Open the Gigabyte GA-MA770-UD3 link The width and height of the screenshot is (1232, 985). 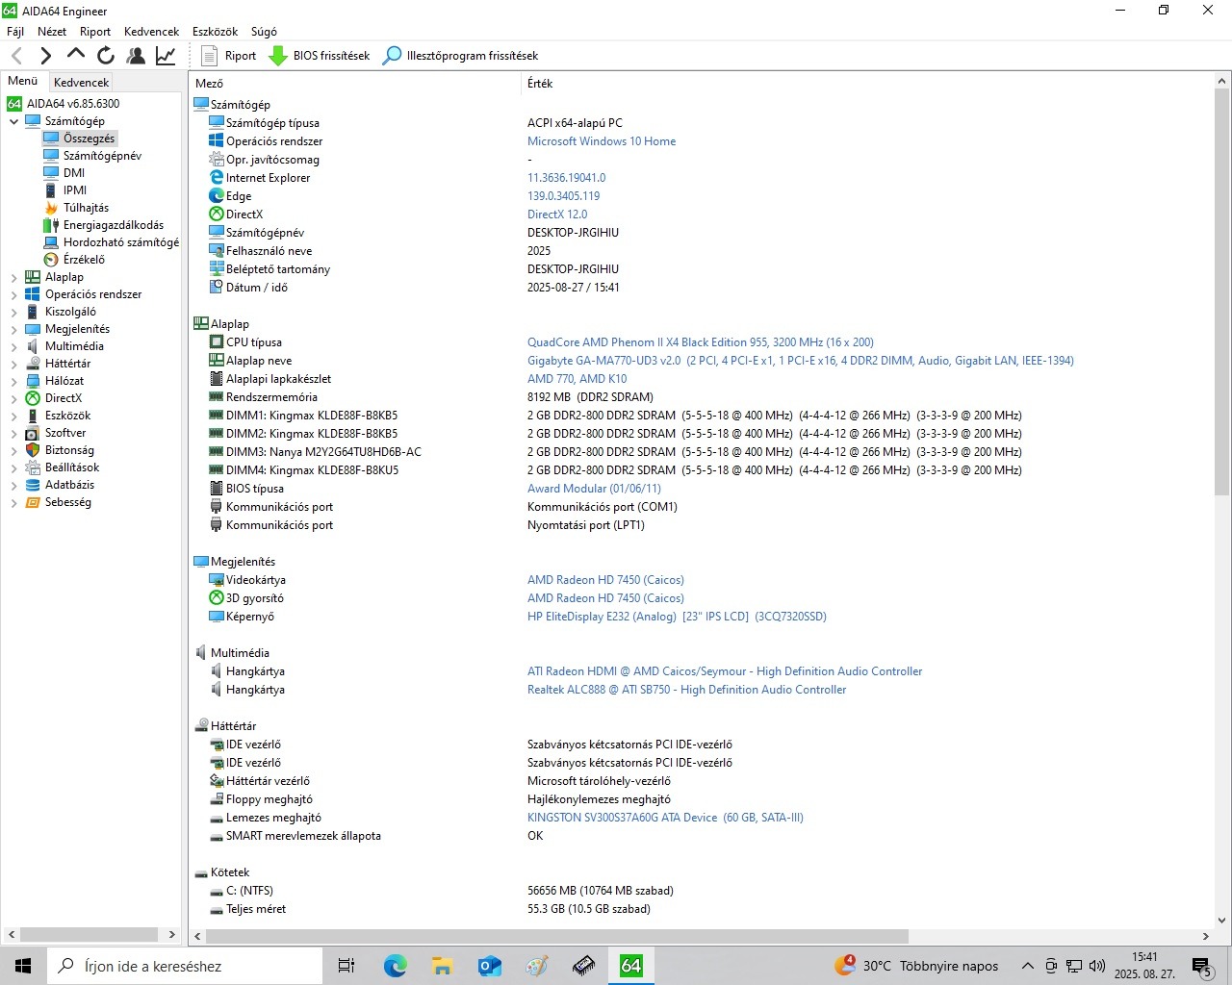tap(801, 361)
